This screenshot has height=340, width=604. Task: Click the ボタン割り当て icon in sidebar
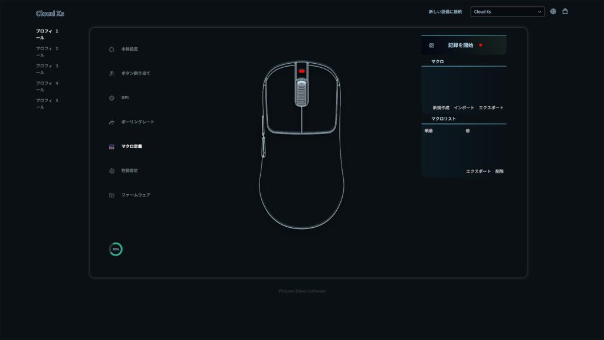111,74
